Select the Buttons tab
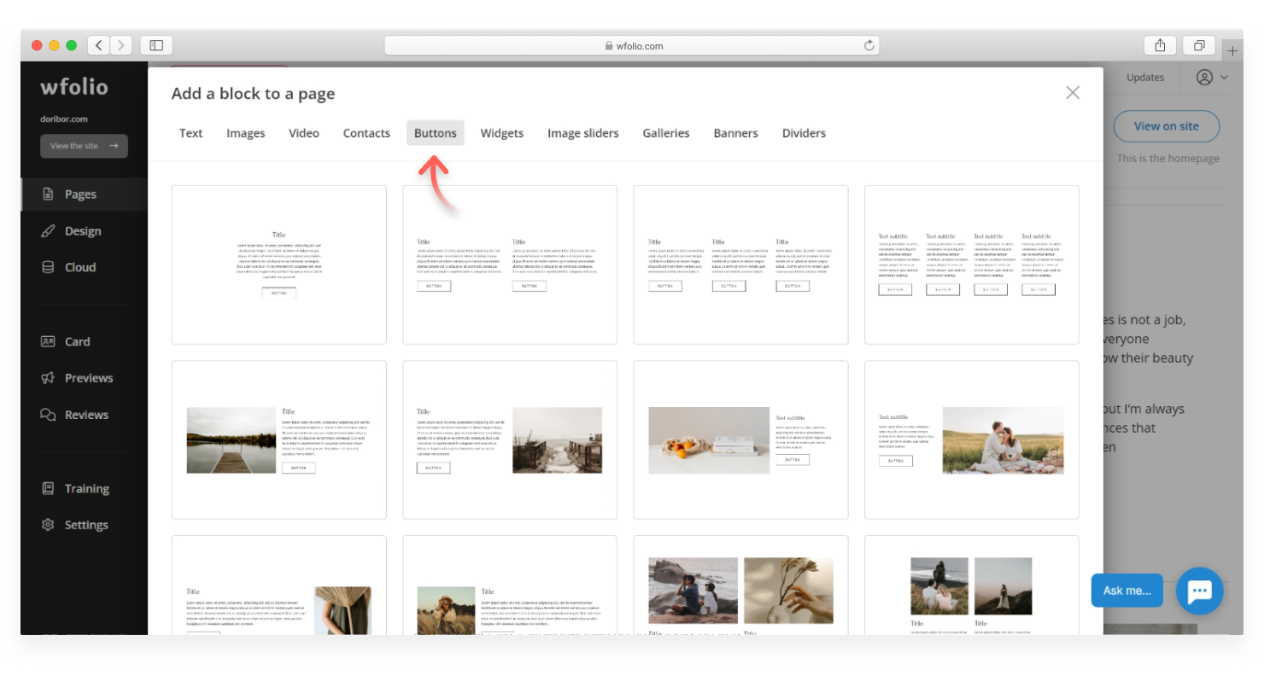The height and width of the screenshot is (681, 1264). pyautogui.click(x=436, y=133)
